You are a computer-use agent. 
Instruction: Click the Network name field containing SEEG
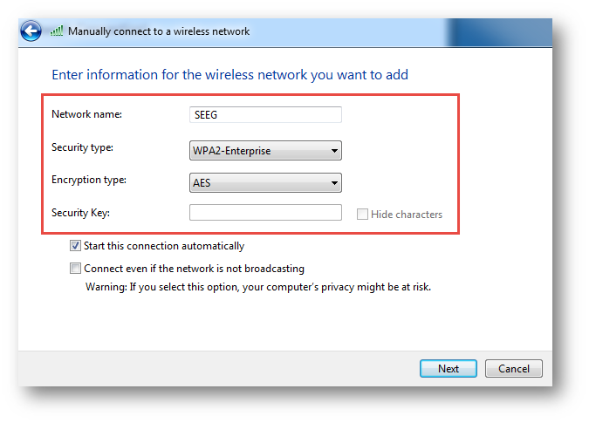tap(265, 114)
